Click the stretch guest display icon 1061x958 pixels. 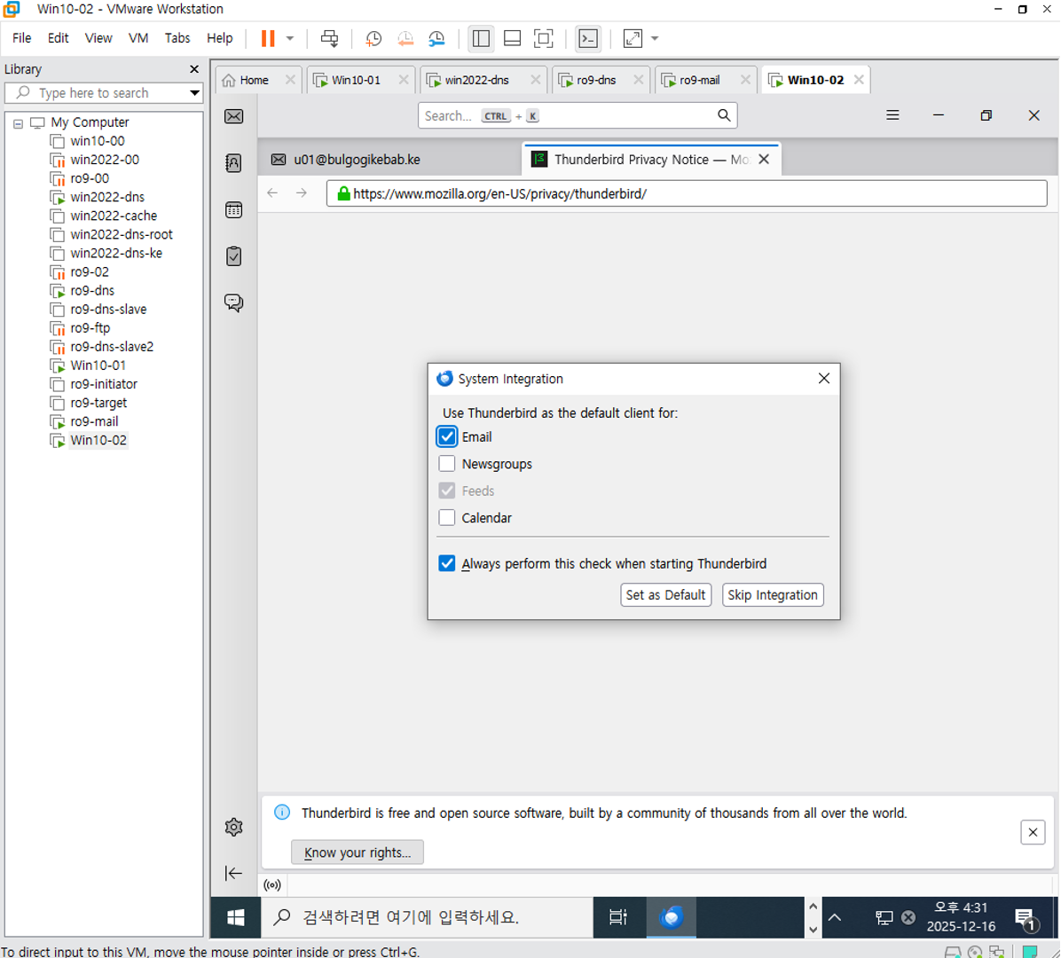(x=633, y=38)
